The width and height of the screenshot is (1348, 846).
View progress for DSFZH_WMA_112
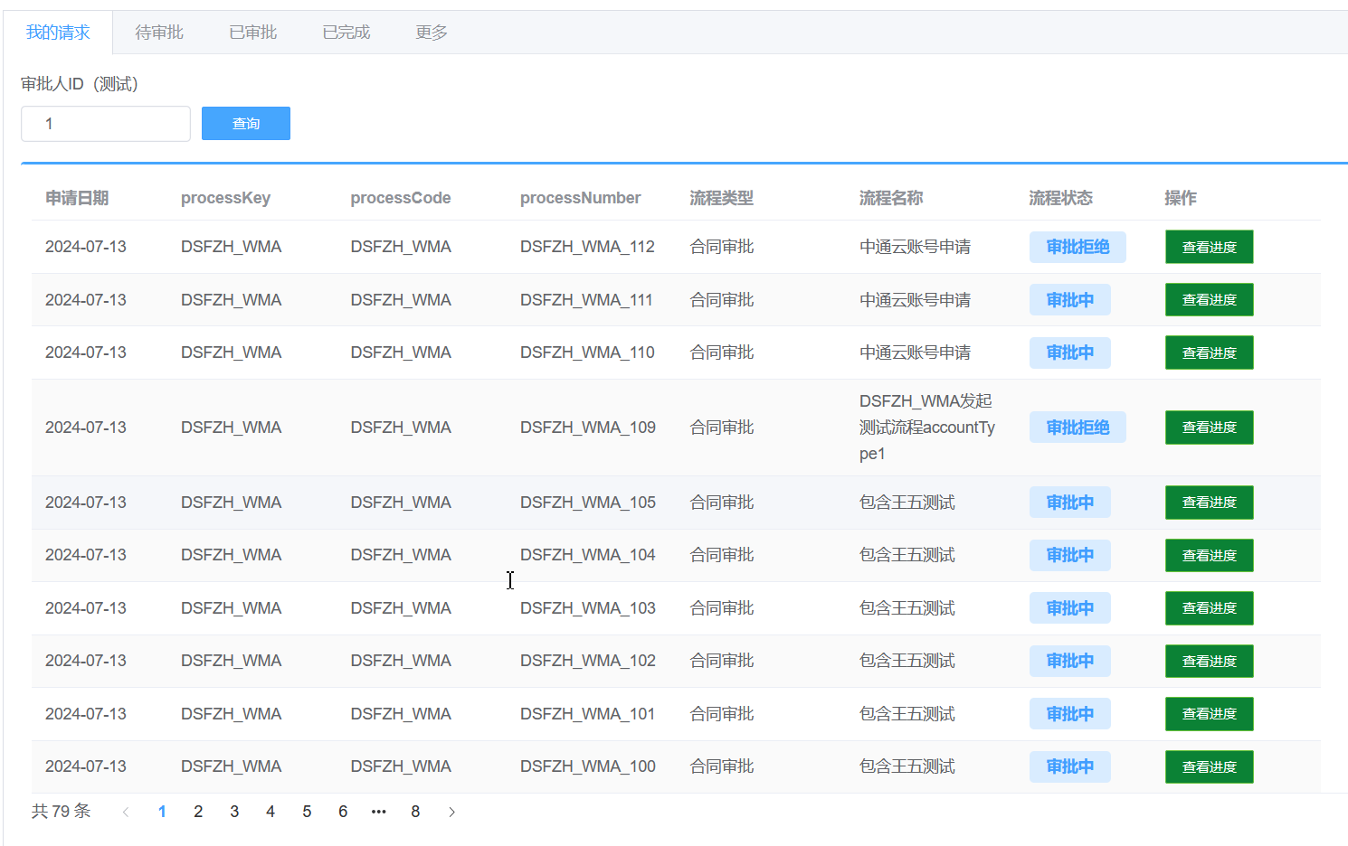[1209, 247]
